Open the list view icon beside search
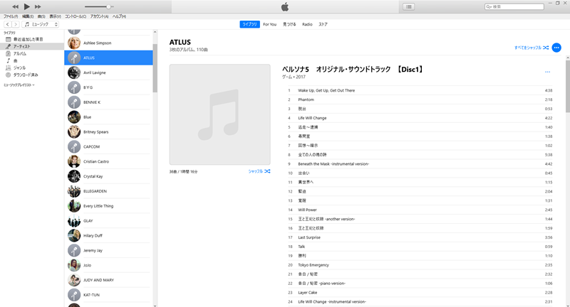Image resolution: width=570 pixels, height=307 pixels. [x=408, y=6]
